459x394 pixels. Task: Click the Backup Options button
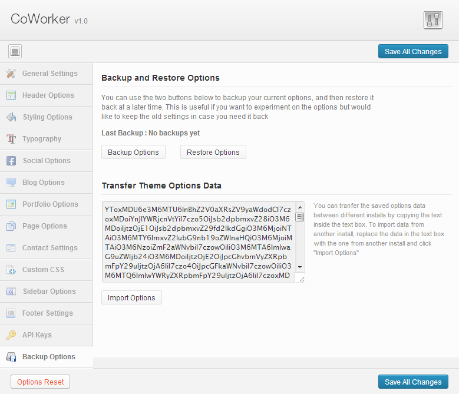point(133,152)
